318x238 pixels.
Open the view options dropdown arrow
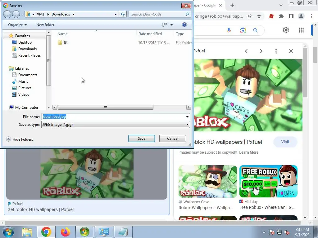171,25
